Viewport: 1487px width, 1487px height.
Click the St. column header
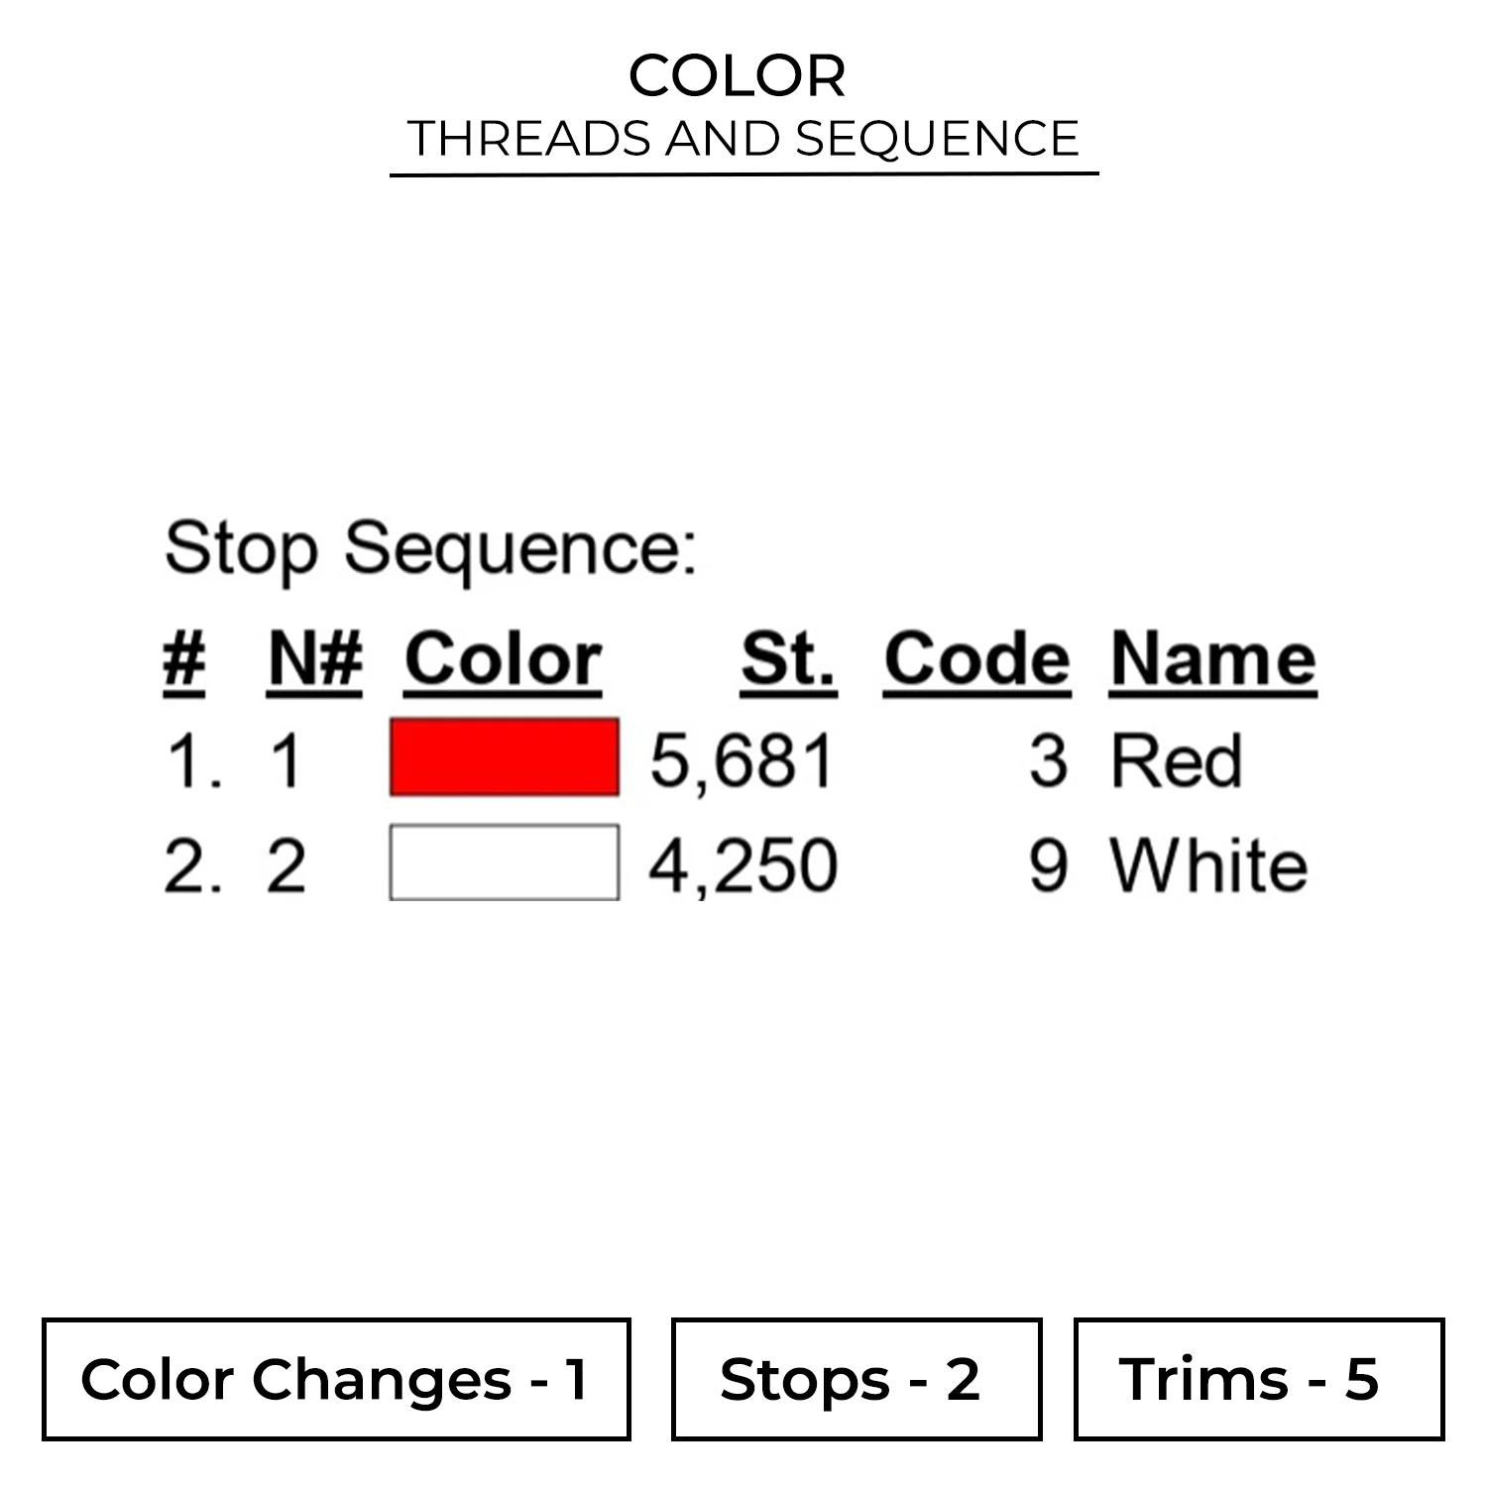788,660
